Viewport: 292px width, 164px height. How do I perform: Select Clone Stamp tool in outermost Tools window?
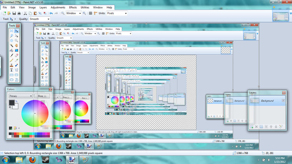(x=12, y=65)
